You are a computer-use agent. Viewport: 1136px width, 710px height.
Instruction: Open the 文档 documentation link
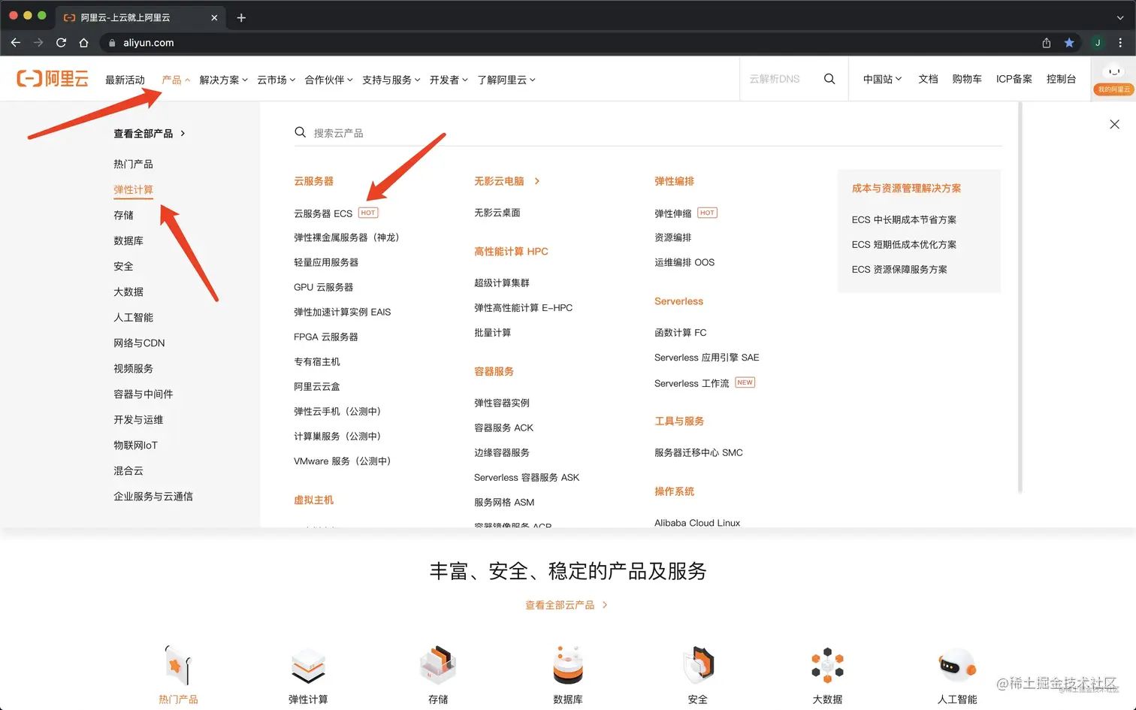pyautogui.click(x=928, y=79)
